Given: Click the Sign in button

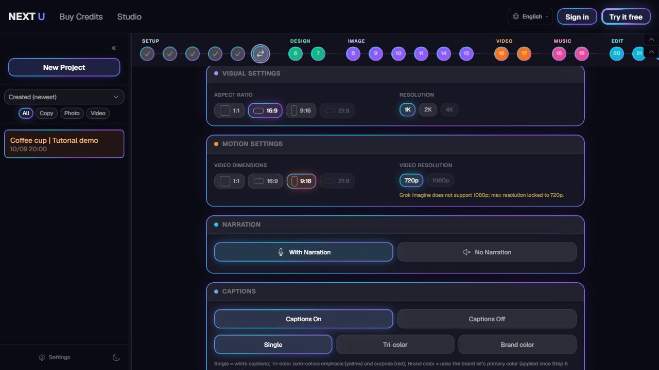Looking at the screenshot, I should [577, 16].
